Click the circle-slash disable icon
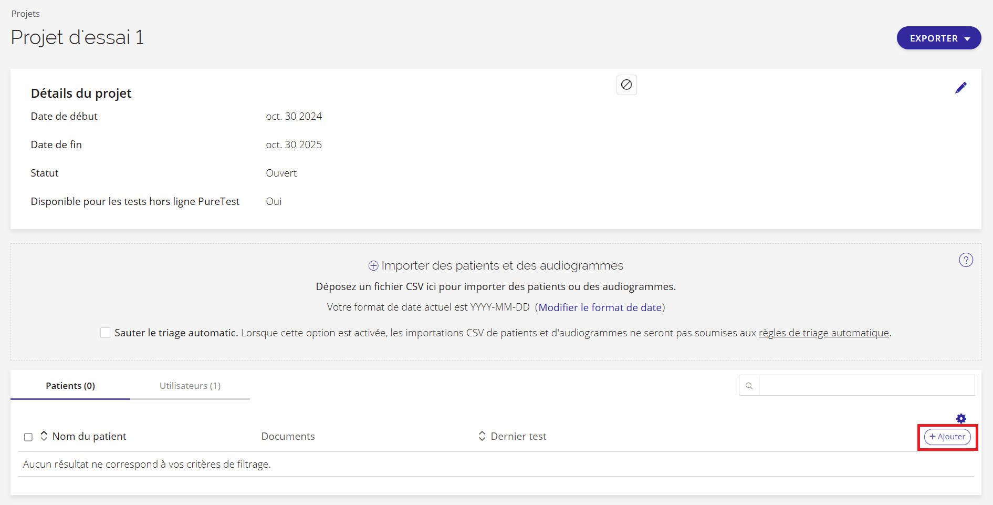 (626, 85)
